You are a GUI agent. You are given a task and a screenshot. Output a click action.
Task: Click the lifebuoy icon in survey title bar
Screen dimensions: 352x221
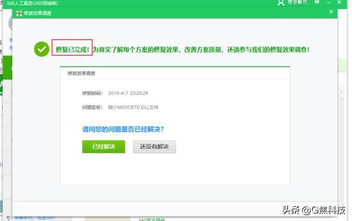19,13
